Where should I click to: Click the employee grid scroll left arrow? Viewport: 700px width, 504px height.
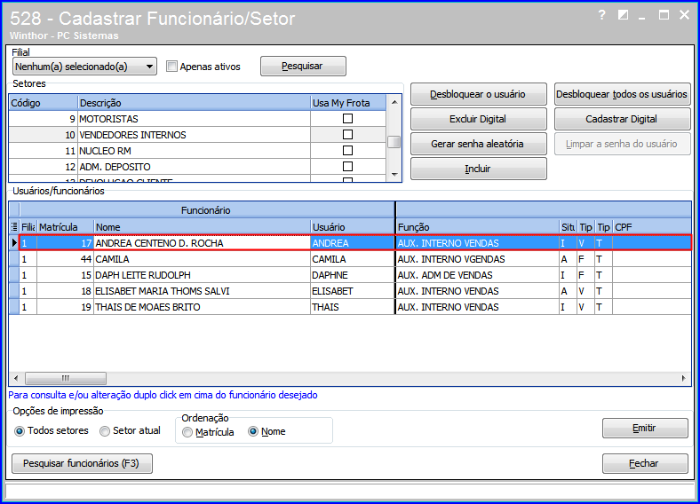click(16, 379)
